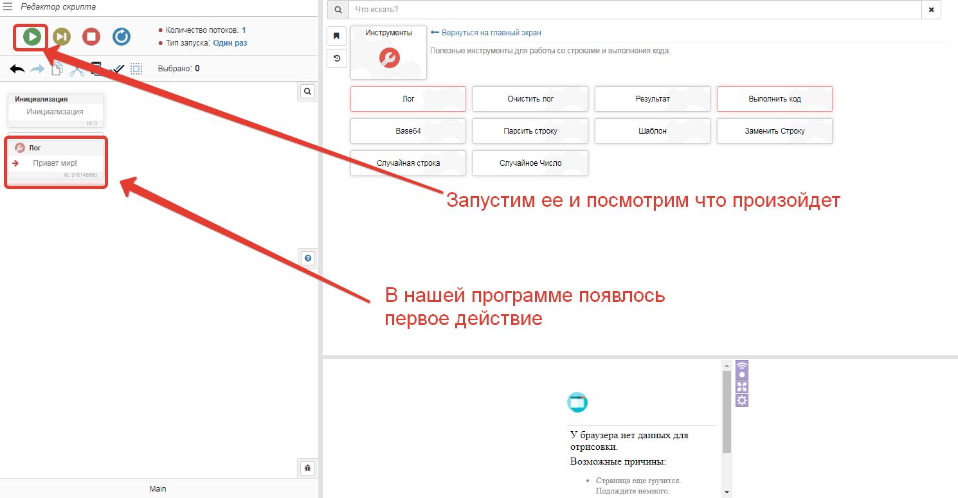This screenshot has width=958, height=498.
Task: Click the browser settings gear icon
Action: click(742, 400)
